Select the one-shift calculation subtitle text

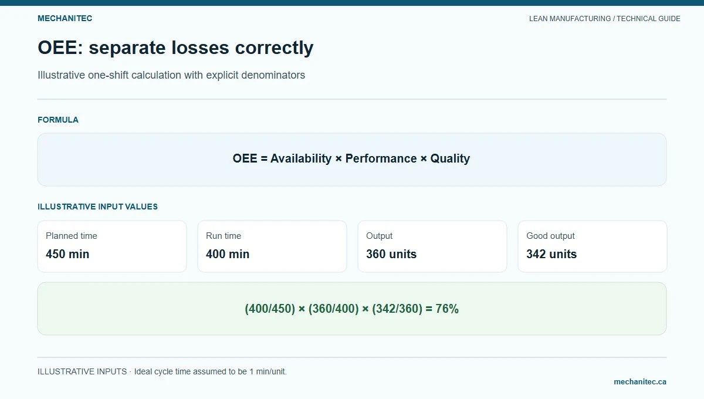point(171,75)
